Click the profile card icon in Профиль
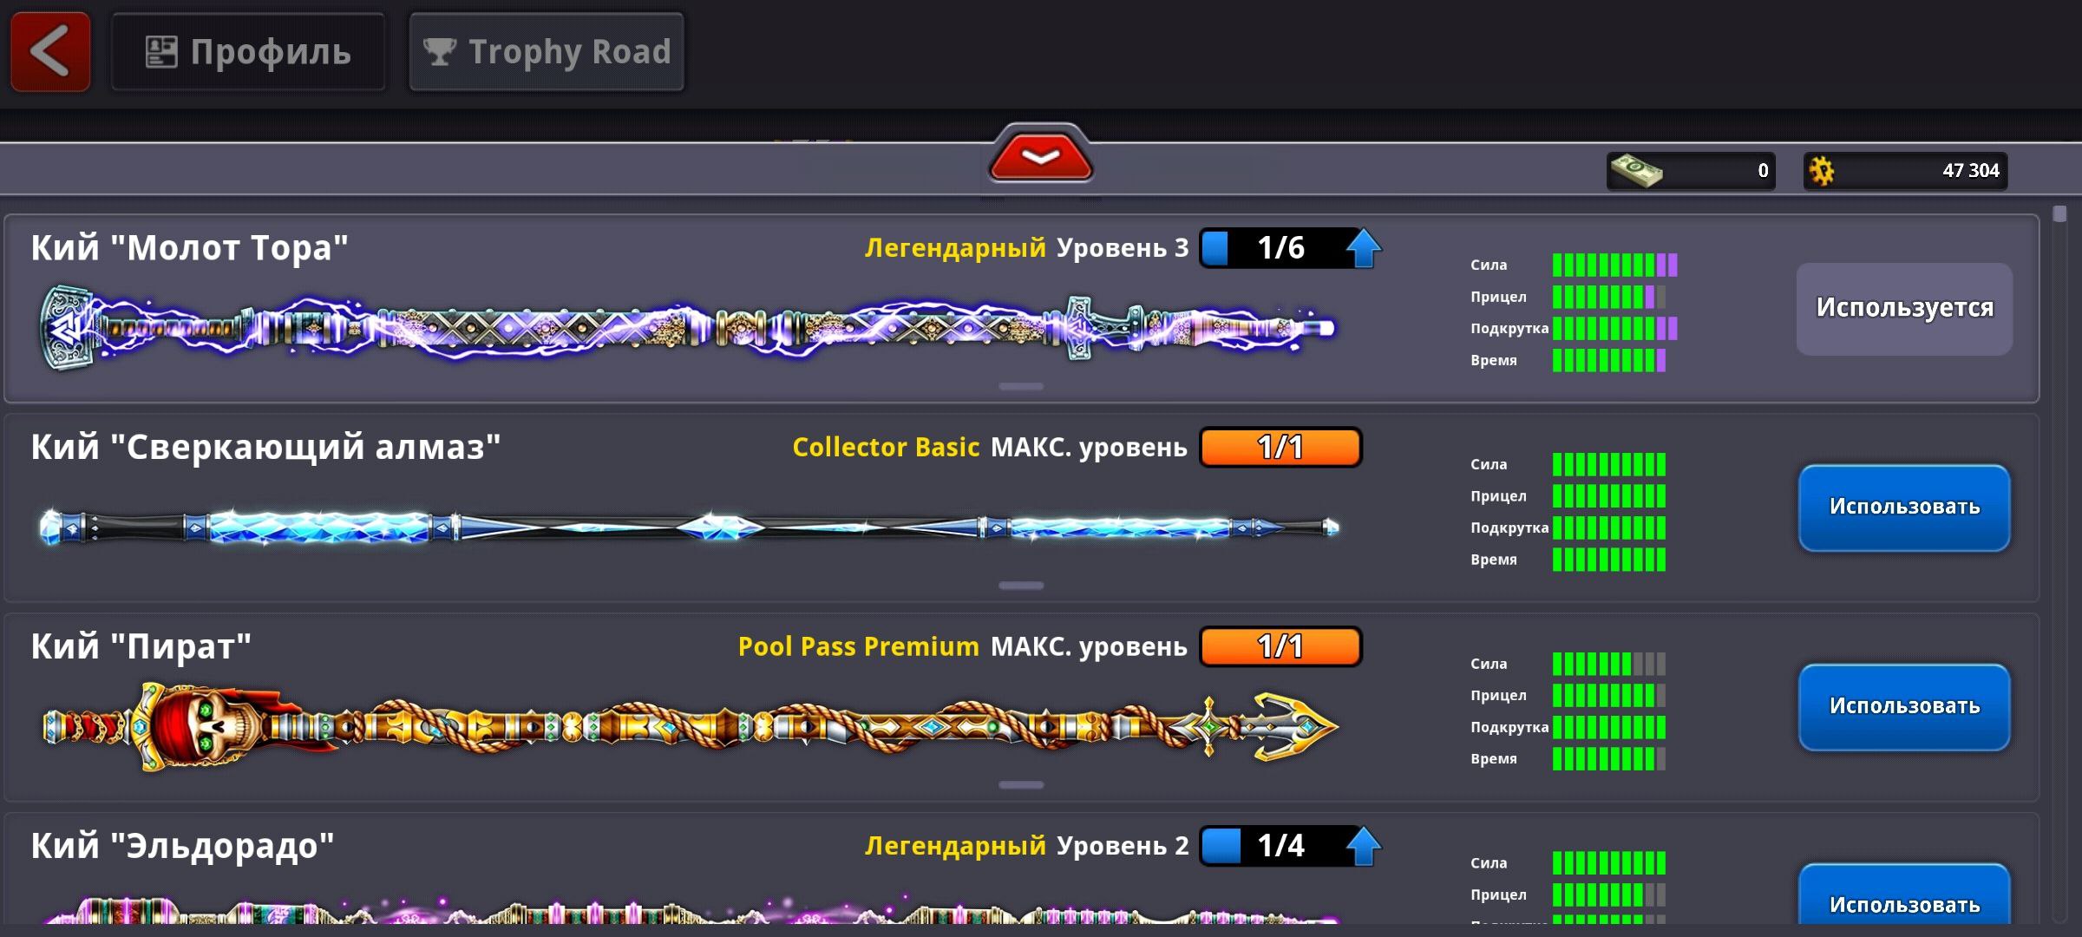The image size is (2082, 937). click(161, 52)
